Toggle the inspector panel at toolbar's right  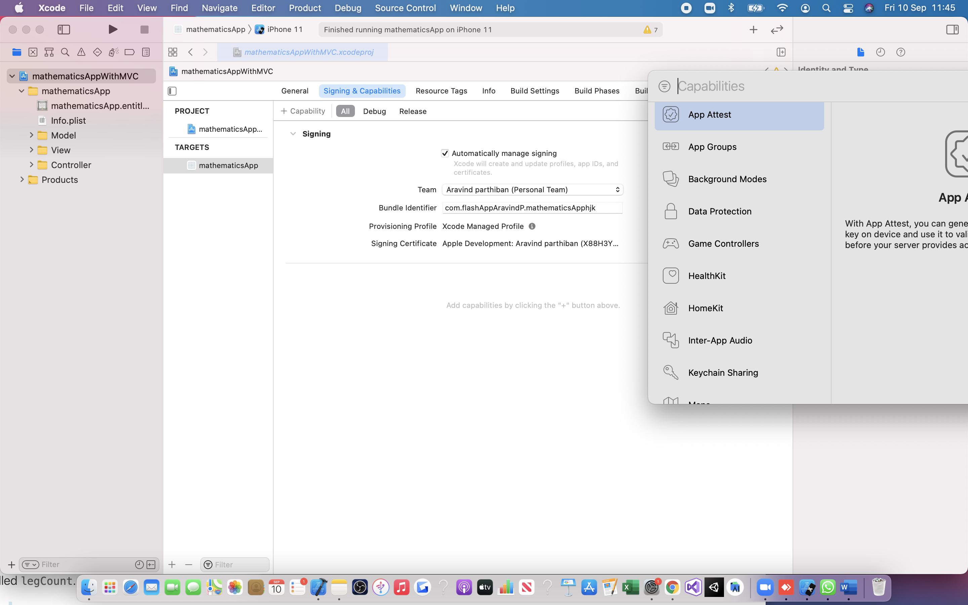(x=953, y=29)
